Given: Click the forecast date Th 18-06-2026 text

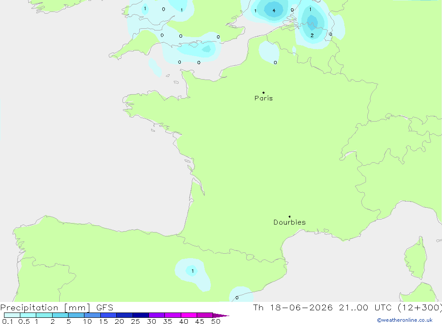Looking at the screenshot, I should pyautogui.click(x=293, y=307).
